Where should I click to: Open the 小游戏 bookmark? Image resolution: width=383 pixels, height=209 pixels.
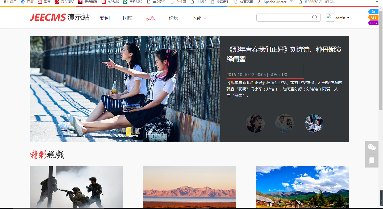[199, 2]
